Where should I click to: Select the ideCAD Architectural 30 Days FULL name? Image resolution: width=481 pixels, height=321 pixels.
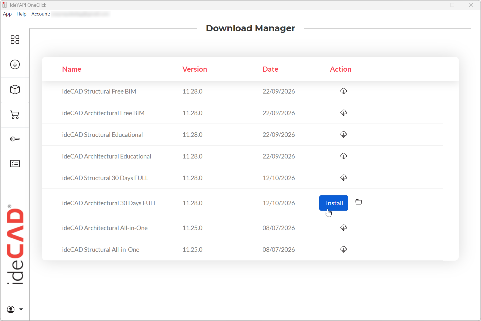pos(110,203)
